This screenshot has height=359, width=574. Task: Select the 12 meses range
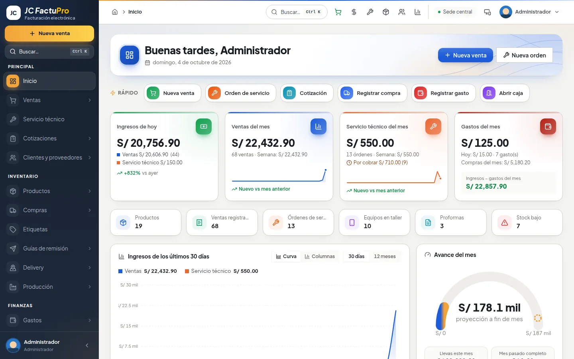coord(385,256)
